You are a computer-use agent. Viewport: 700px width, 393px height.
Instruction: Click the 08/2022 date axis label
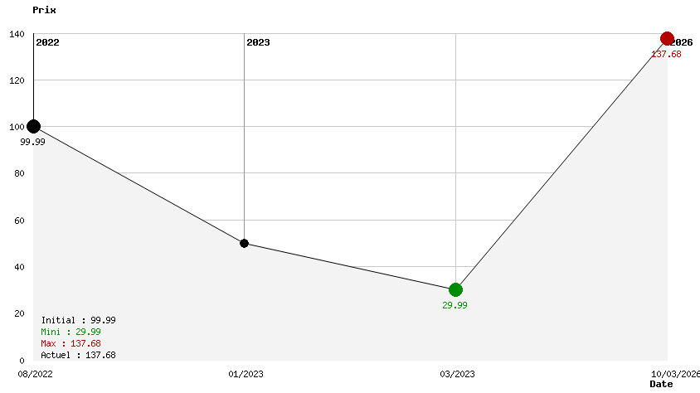pos(35,374)
